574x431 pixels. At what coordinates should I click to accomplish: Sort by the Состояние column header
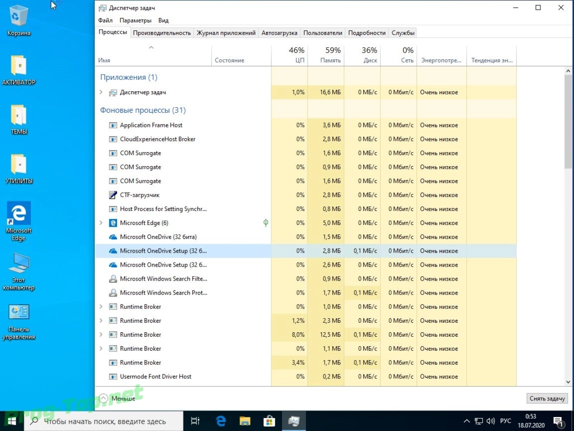click(241, 55)
